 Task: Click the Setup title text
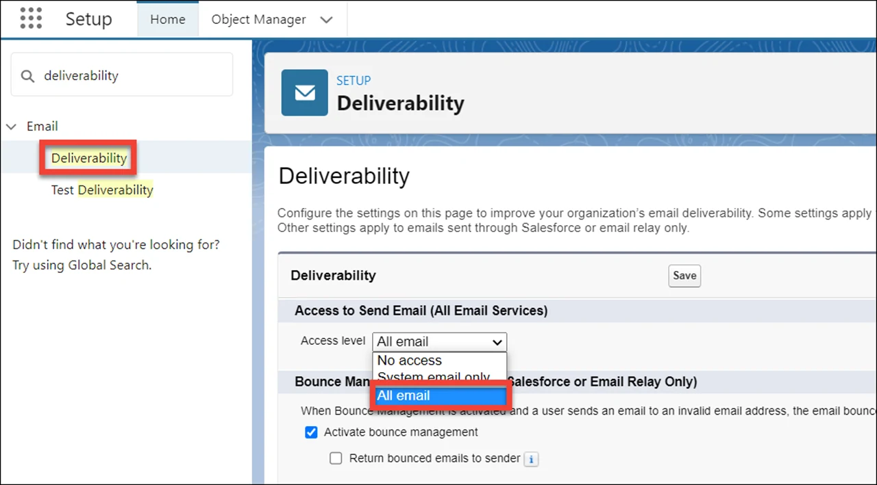point(88,19)
